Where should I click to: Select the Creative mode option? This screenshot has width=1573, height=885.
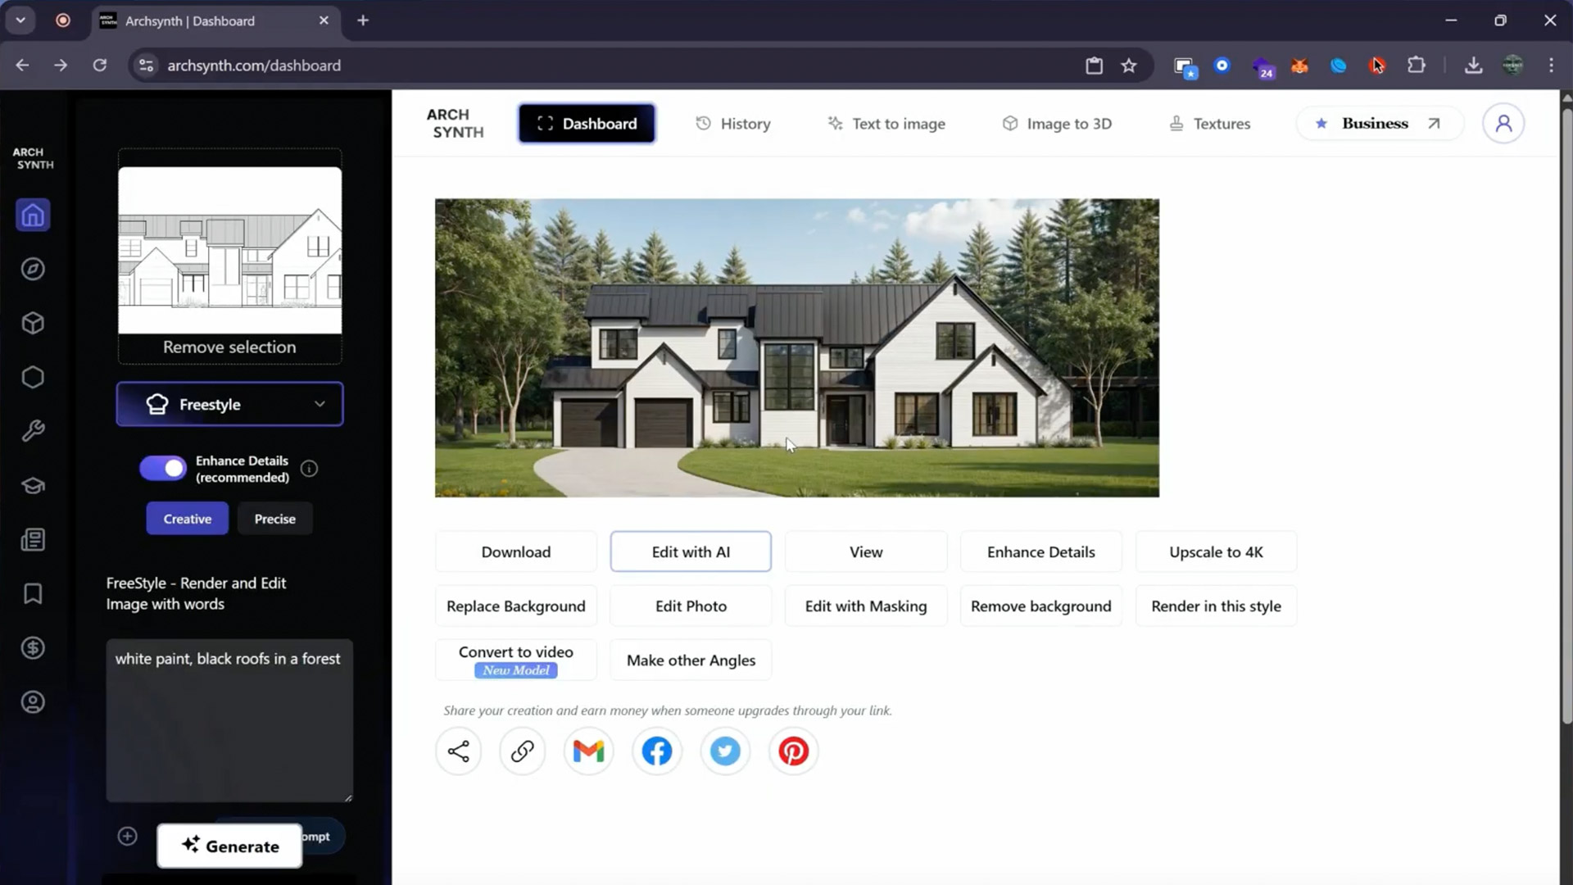[x=187, y=519]
